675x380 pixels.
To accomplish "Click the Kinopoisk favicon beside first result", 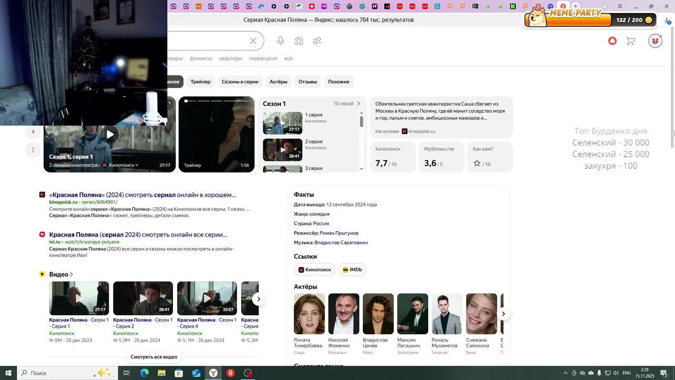I will (x=42, y=195).
